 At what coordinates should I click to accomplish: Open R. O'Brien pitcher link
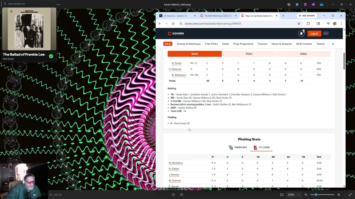(x=174, y=169)
